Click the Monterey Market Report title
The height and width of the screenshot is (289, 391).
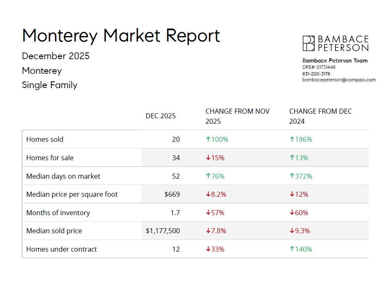(x=121, y=36)
